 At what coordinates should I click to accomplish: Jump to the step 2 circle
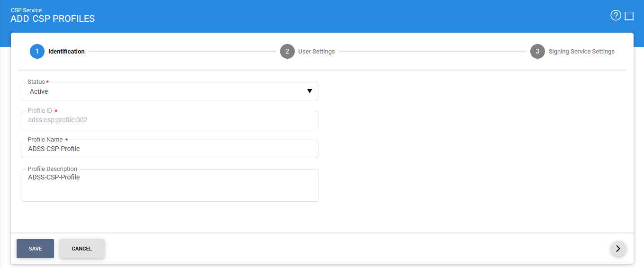coord(287,52)
